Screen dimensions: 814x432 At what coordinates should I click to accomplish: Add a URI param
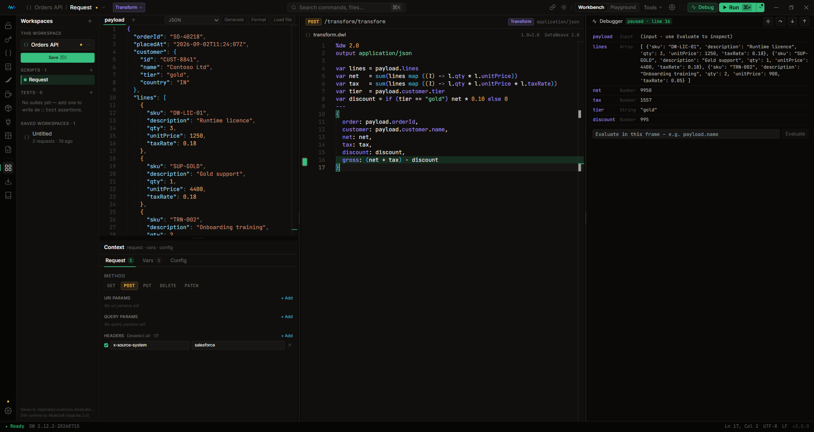tap(287, 298)
